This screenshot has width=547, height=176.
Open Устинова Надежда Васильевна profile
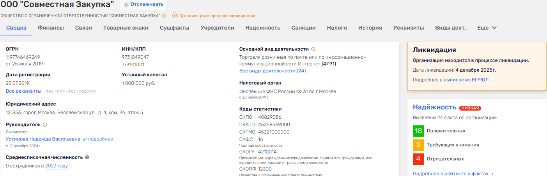point(43,139)
